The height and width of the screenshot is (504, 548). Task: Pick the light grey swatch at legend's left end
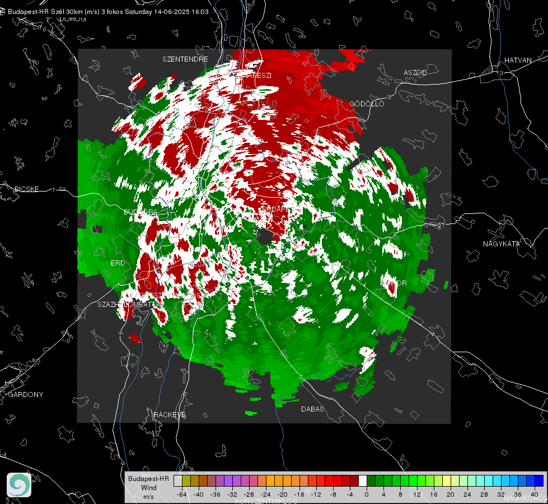(x=178, y=480)
